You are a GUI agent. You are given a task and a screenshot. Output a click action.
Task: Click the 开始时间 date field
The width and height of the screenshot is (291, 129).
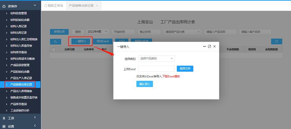pyautogui.click(x=123, y=32)
